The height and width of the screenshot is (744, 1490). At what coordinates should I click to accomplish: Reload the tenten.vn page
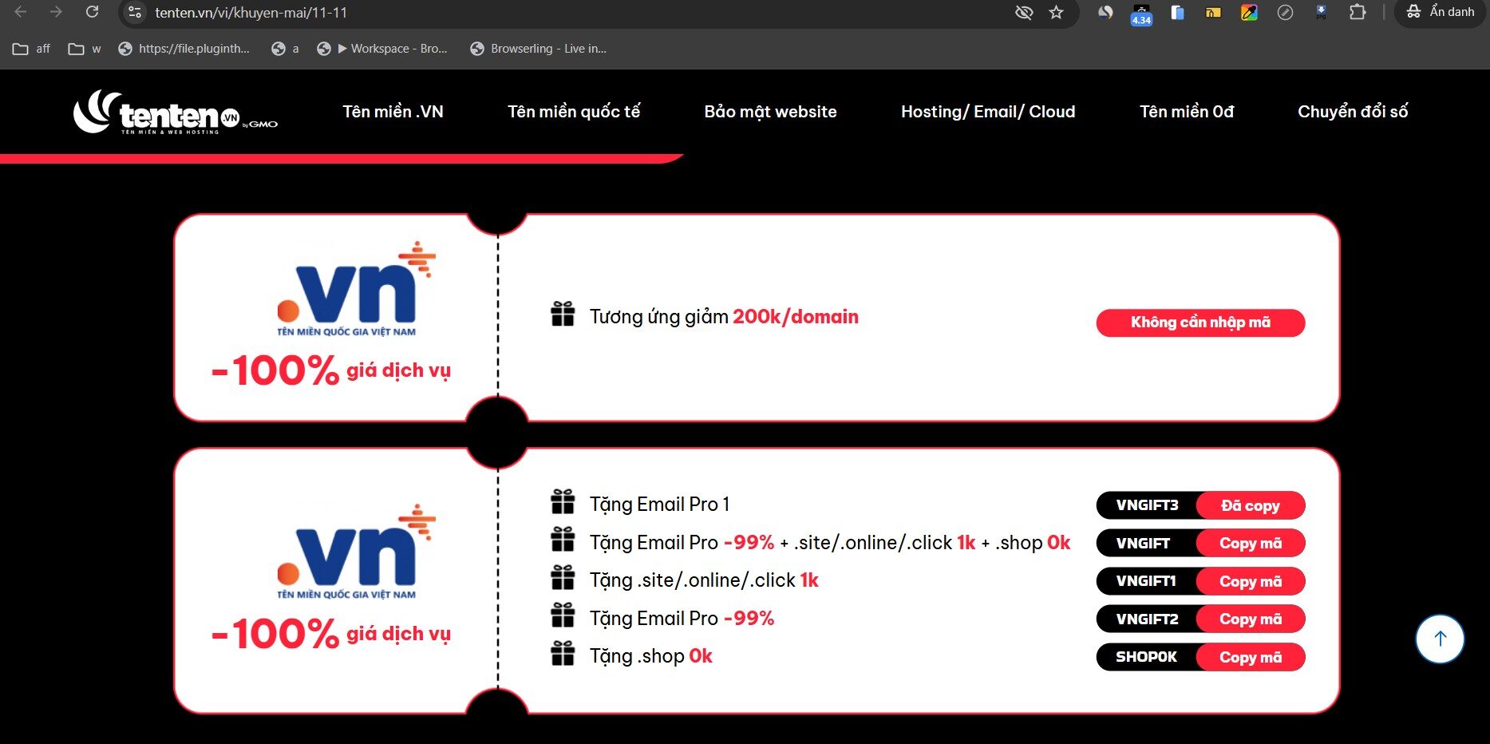coord(92,13)
